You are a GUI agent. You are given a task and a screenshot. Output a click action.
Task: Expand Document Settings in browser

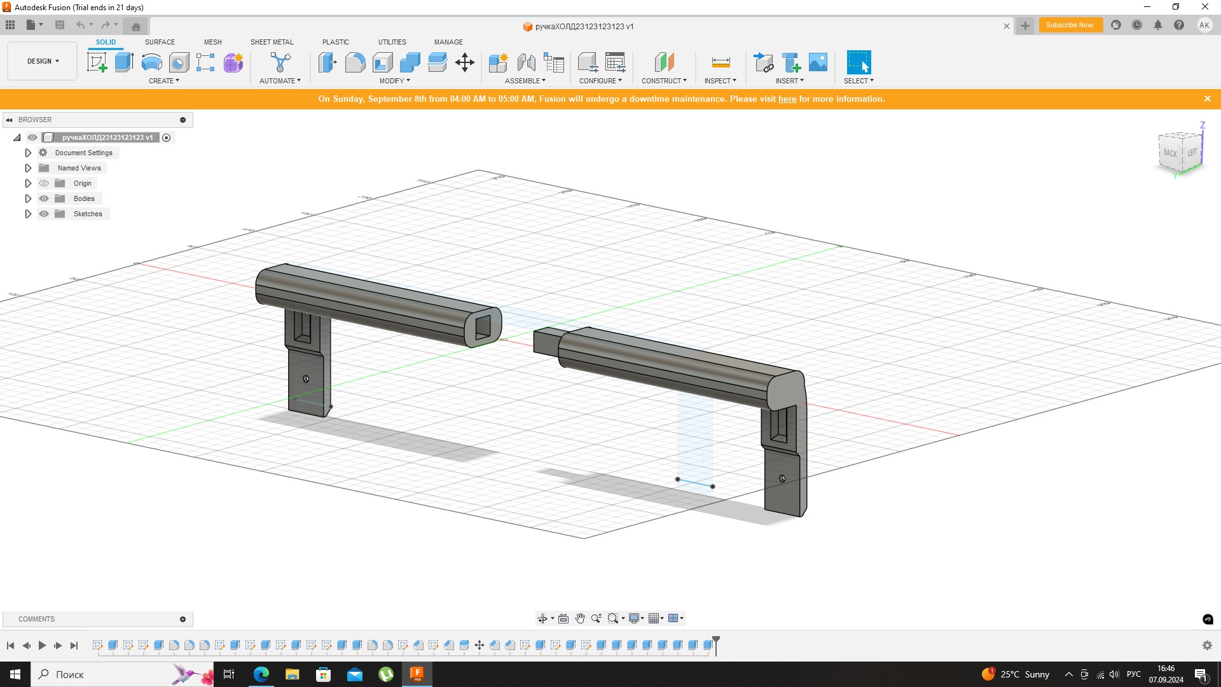[28, 153]
